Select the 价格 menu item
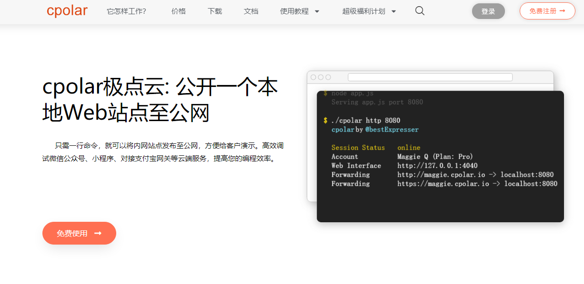584x284 pixels. [x=178, y=10]
